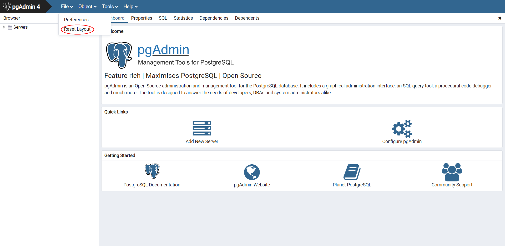505x246 pixels.
Task: Open the PostgreSQL Documentation link
Action: coord(152,185)
